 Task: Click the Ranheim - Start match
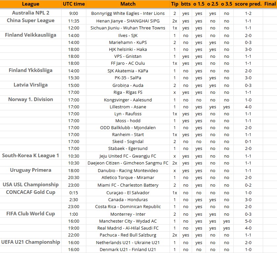click(x=128, y=134)
